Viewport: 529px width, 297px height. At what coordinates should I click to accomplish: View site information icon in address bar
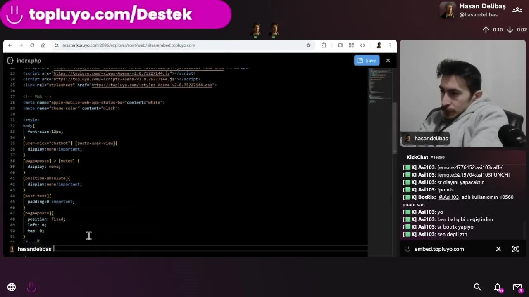point(57,45)
